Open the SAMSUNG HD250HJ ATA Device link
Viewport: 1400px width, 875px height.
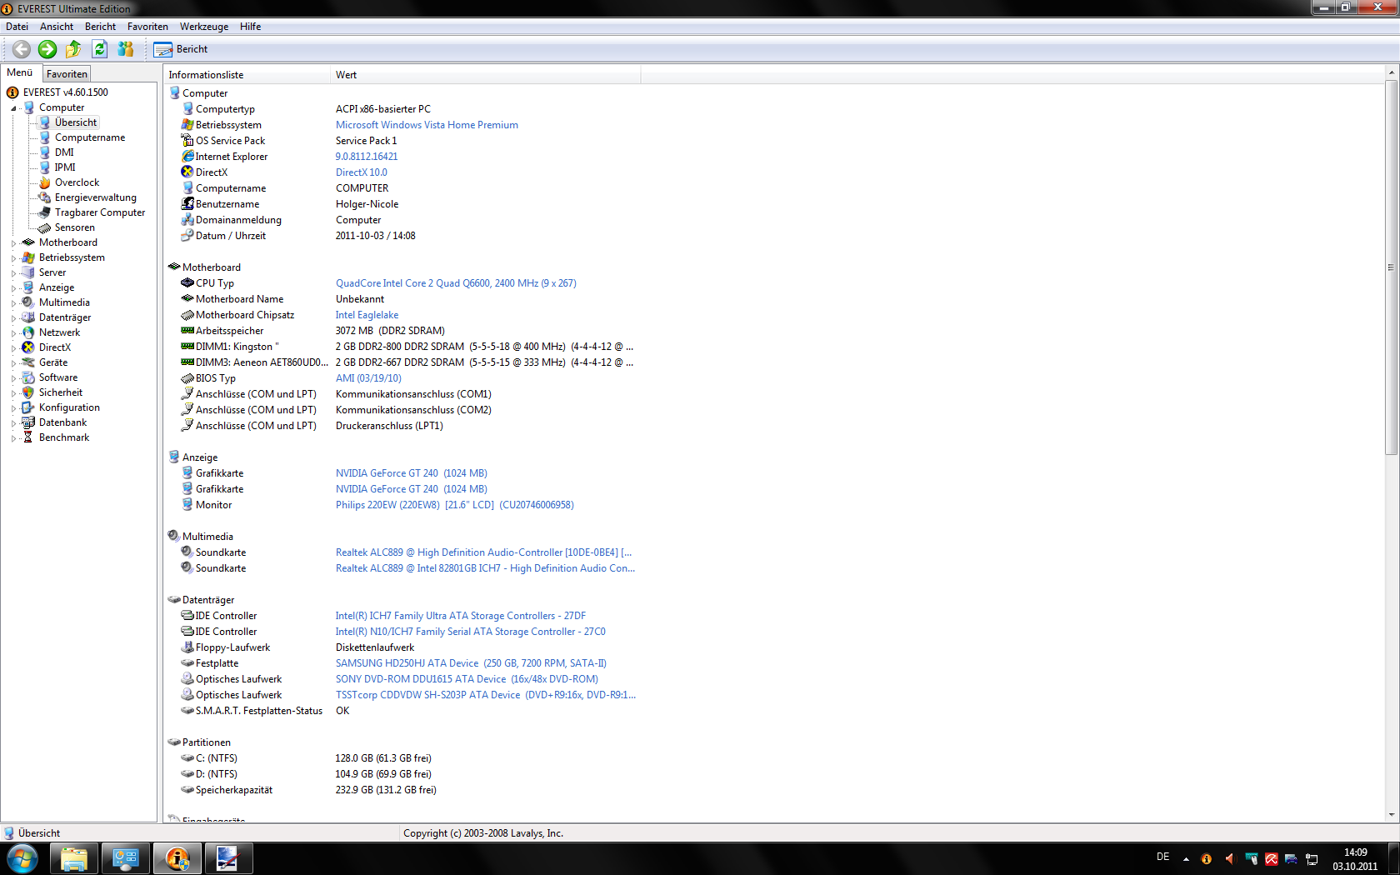tap(471, 663)
